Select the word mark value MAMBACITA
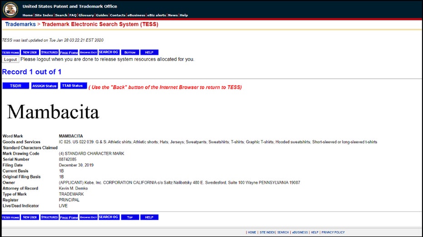Viewport: 423px width, 237px height. coord(71,136)
